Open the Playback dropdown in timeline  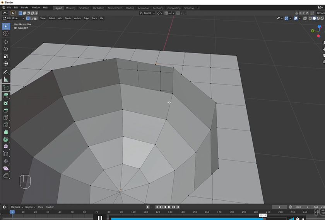(16, 207)
